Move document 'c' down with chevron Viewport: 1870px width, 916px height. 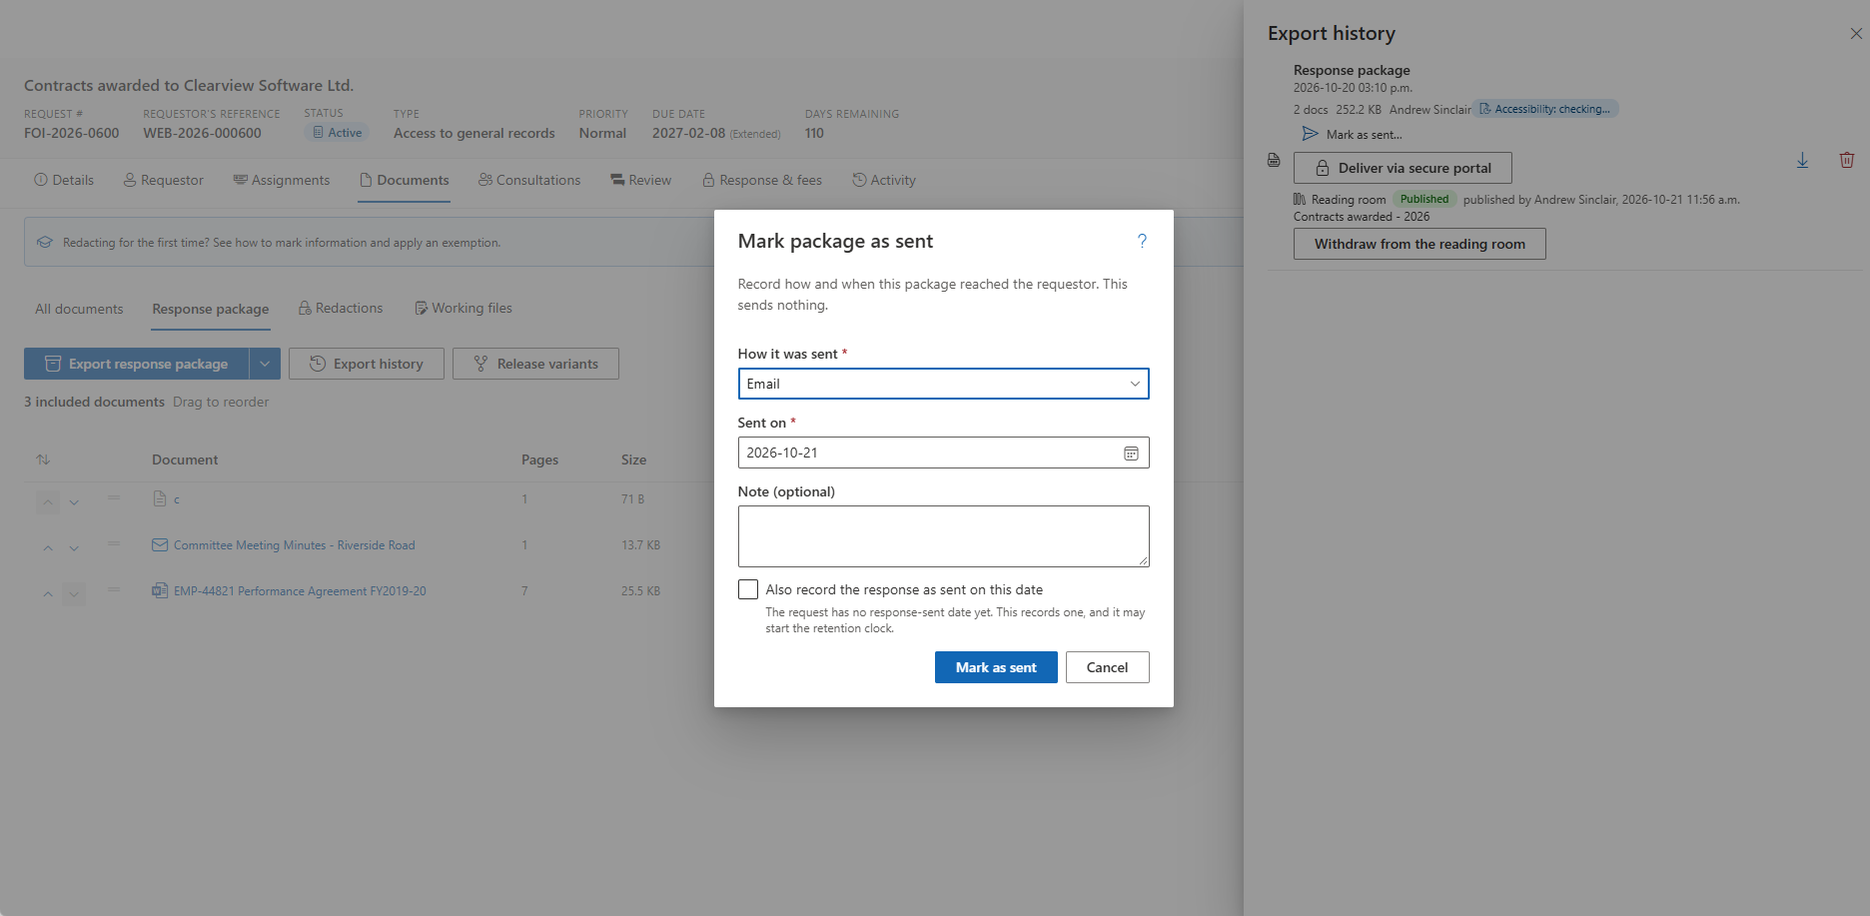(74, 502)
